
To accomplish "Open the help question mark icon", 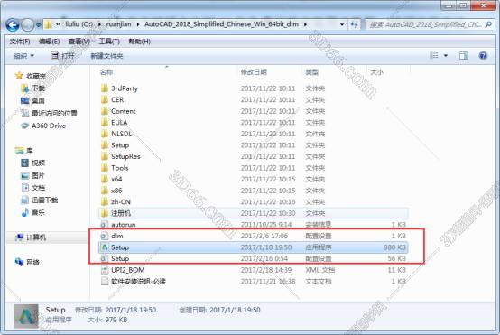I will point(483,56).
